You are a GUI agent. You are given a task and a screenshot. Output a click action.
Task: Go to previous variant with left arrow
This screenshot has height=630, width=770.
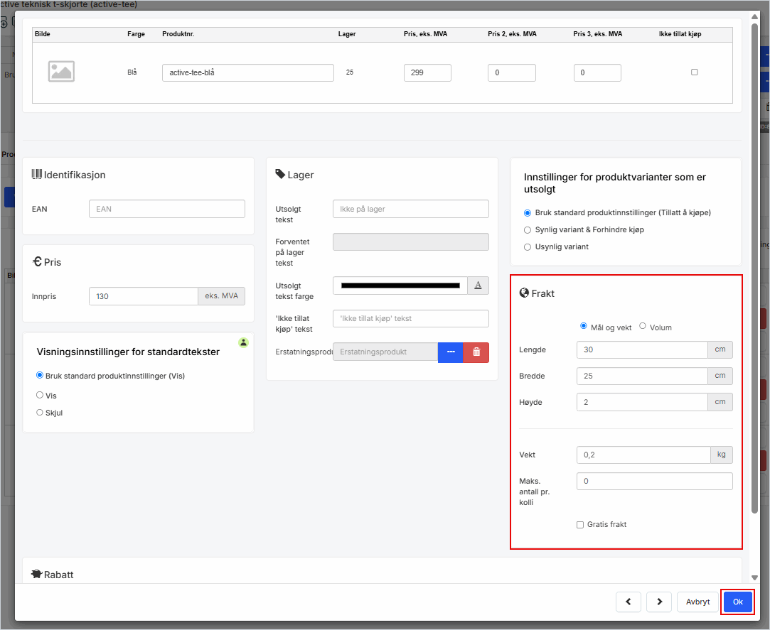pyautogui.click(x=629, y=602)
